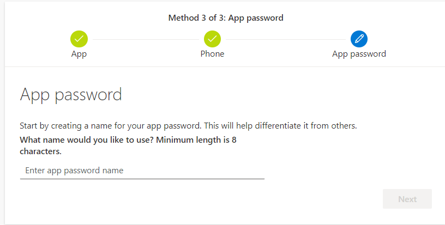Select the "App password" step label under pencil
Viewport: 445px width, 225px height.
point(359,54)
